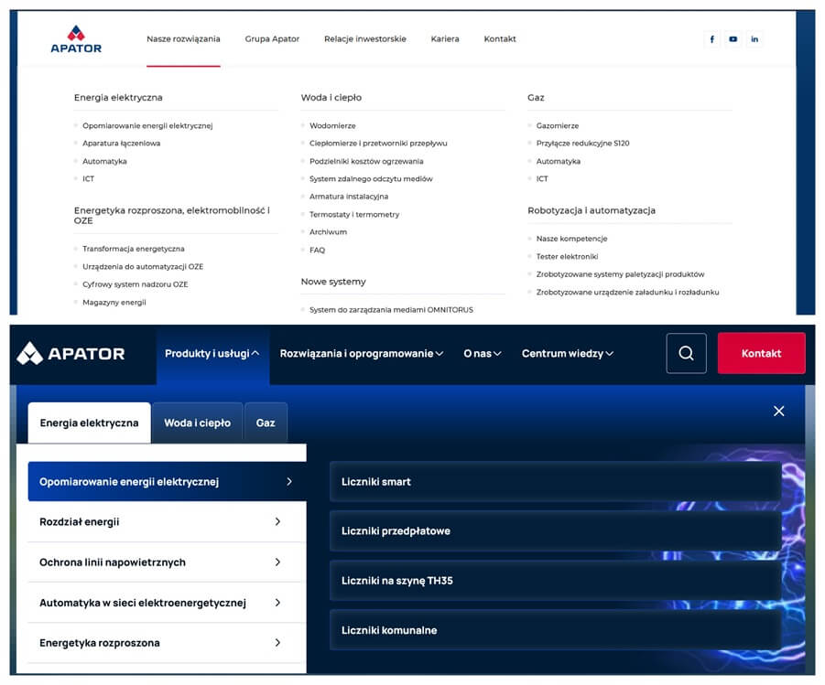Open Liczniki komunalne link

coord(555,630)
